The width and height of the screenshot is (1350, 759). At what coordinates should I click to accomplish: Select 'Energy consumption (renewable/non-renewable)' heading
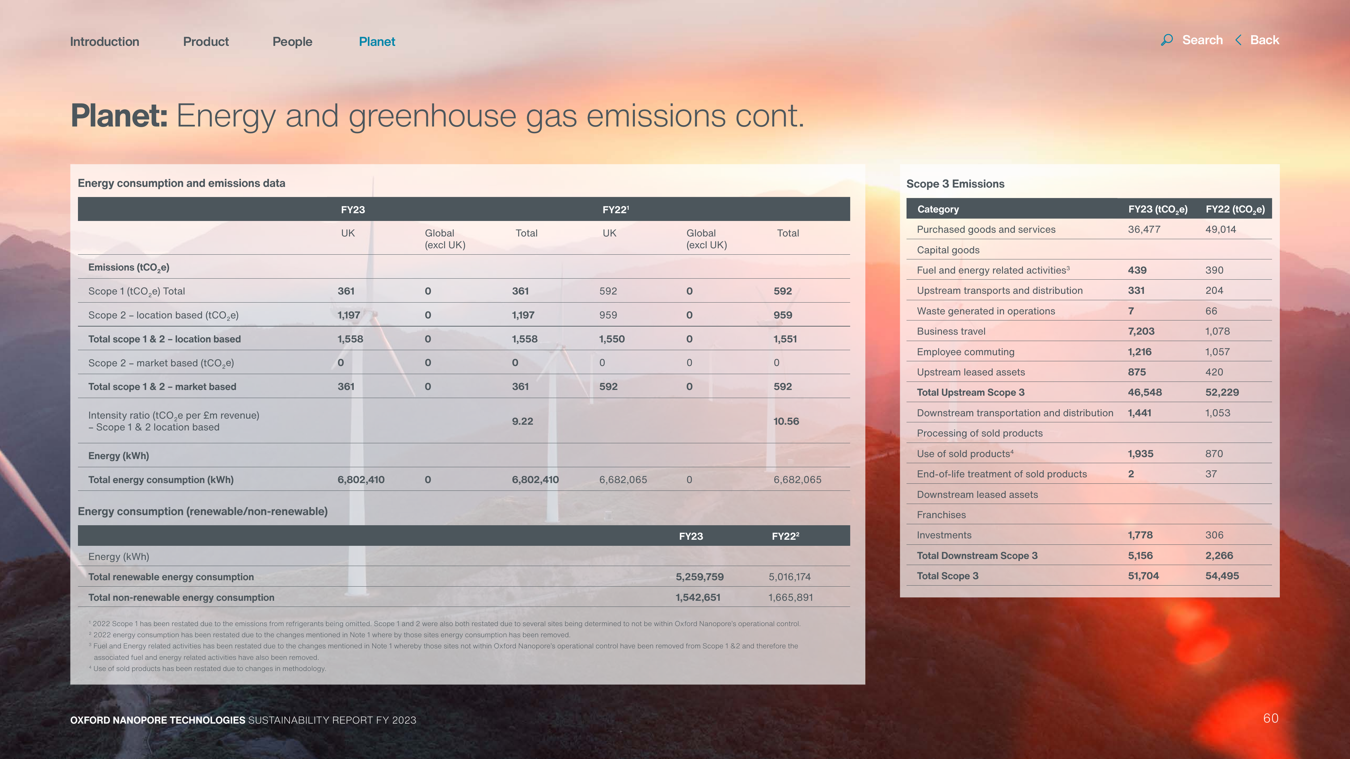(x=203, y=511)
